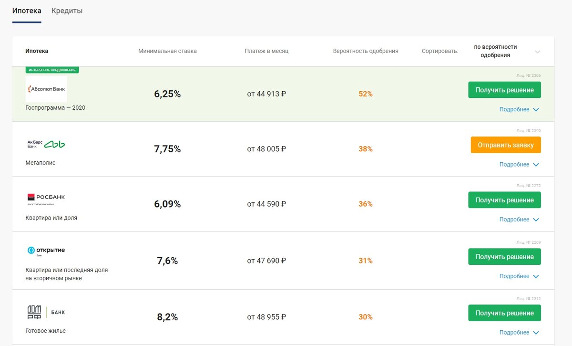Click the Абсолют Банк logo

[46, 88]
